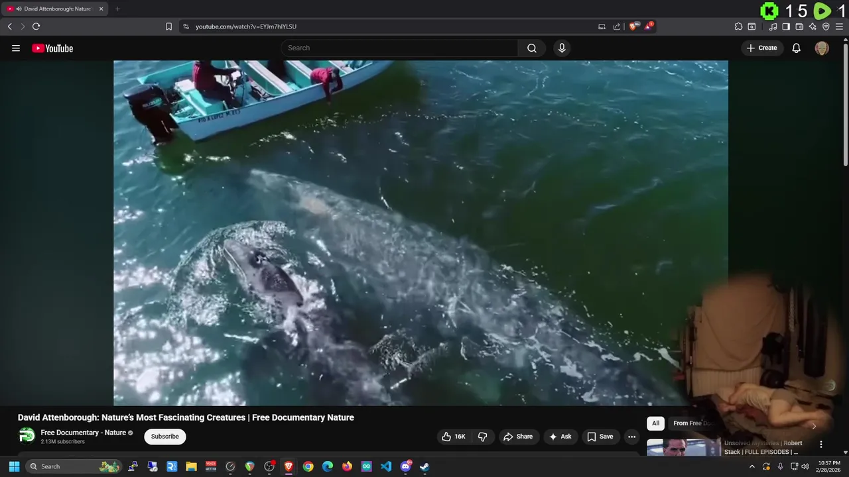
Task: Share the video
Action: (518, 437)
